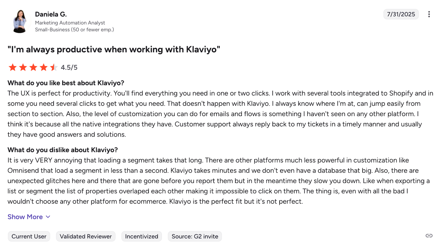
Task: Select the first red star in rating
Action: click(x=12, y=67)
